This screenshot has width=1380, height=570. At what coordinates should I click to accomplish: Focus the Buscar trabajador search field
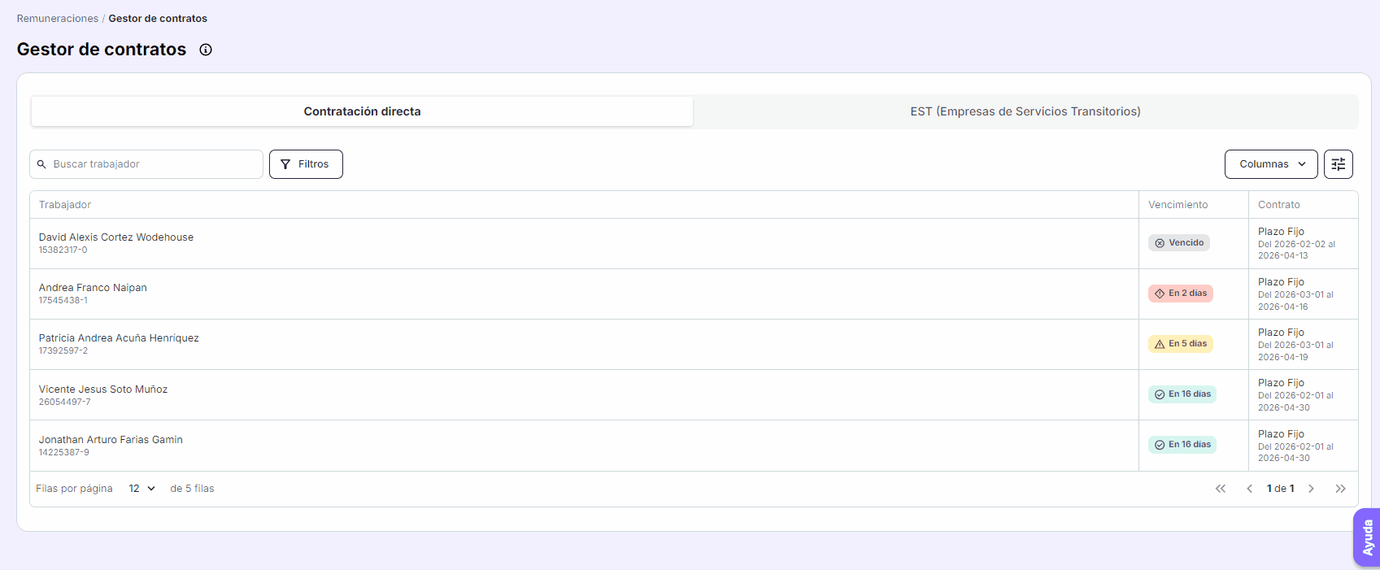tap(146, 164)
